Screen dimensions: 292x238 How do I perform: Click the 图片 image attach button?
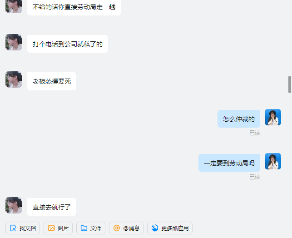[58, 228]
